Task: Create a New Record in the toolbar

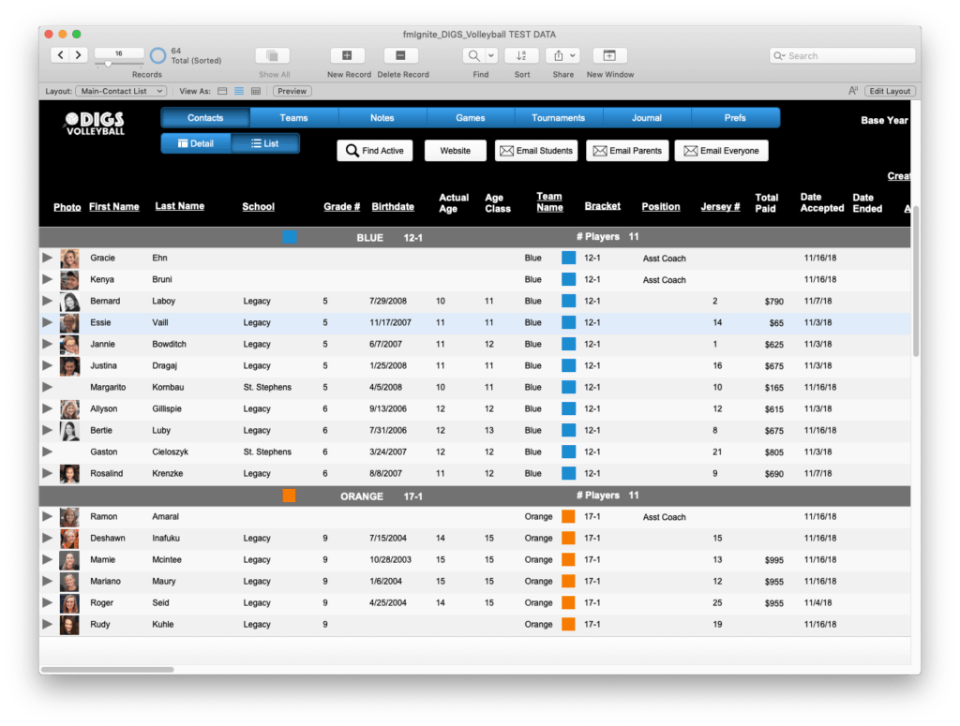Action: click(x=346, y=56)
